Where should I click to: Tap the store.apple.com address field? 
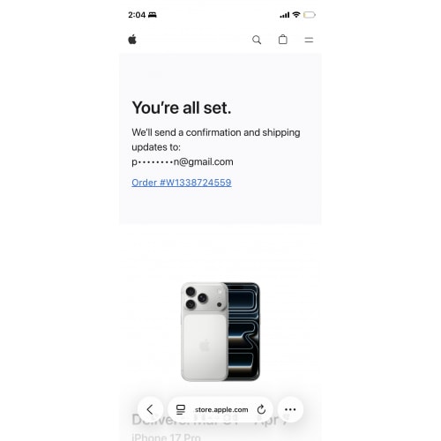221,409
